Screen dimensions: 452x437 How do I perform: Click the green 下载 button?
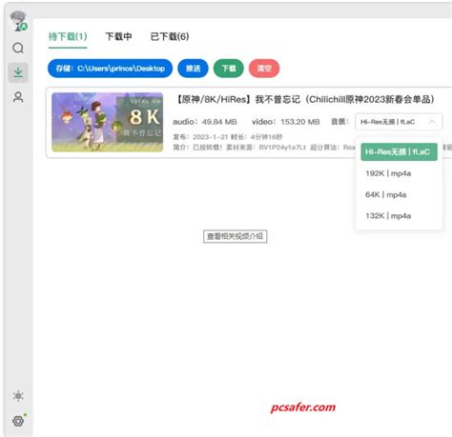(x=229, y=69)
